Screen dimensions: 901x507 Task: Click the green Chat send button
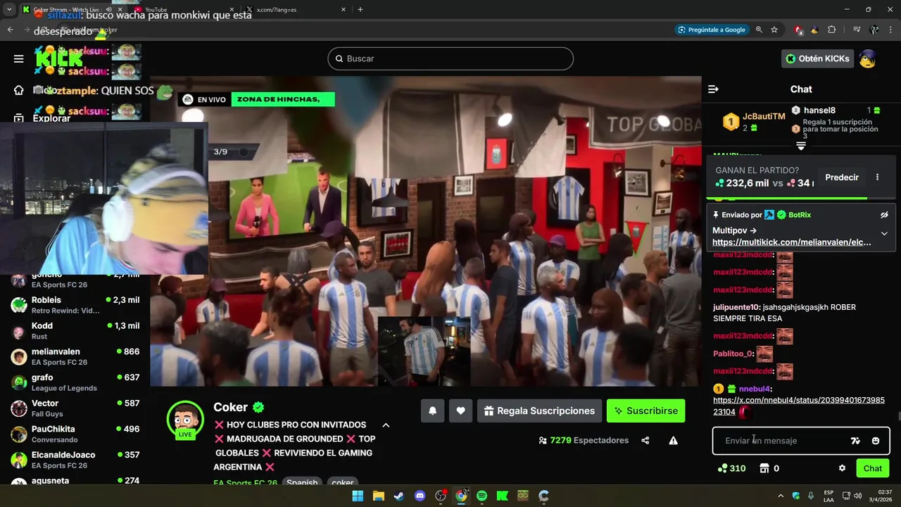[x=873, y=468]
